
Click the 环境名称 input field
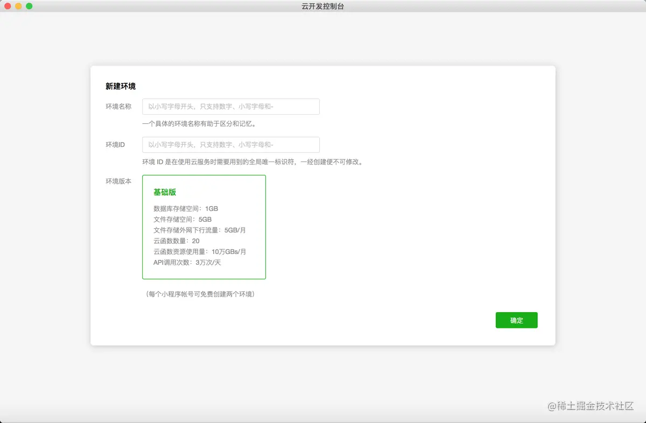(230, 107)
